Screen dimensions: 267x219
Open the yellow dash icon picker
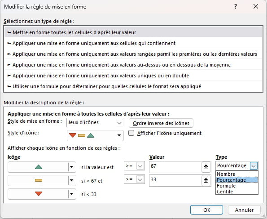click(42, 180)
